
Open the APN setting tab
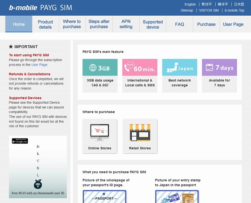tap(126, 24)
